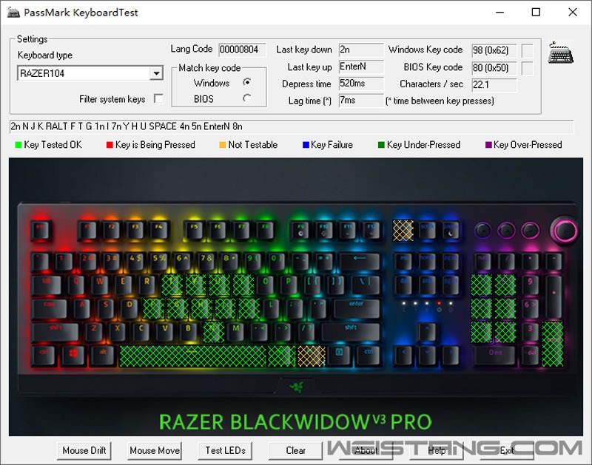Maximize the KeyboardTest window

(x=536, y=12)
